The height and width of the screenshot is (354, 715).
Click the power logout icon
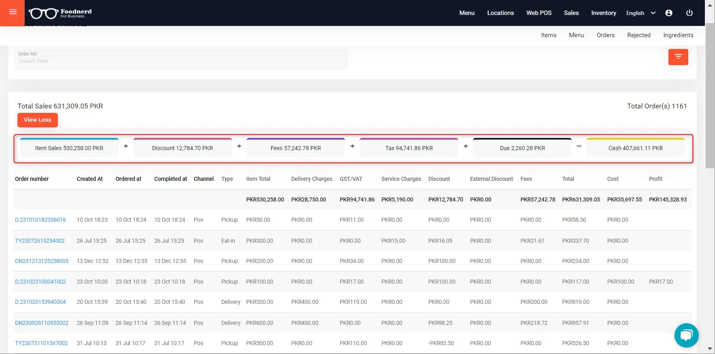[689, 13]
